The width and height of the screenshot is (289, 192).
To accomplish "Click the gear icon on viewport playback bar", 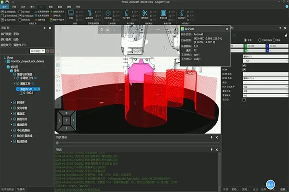I will 102,30.
